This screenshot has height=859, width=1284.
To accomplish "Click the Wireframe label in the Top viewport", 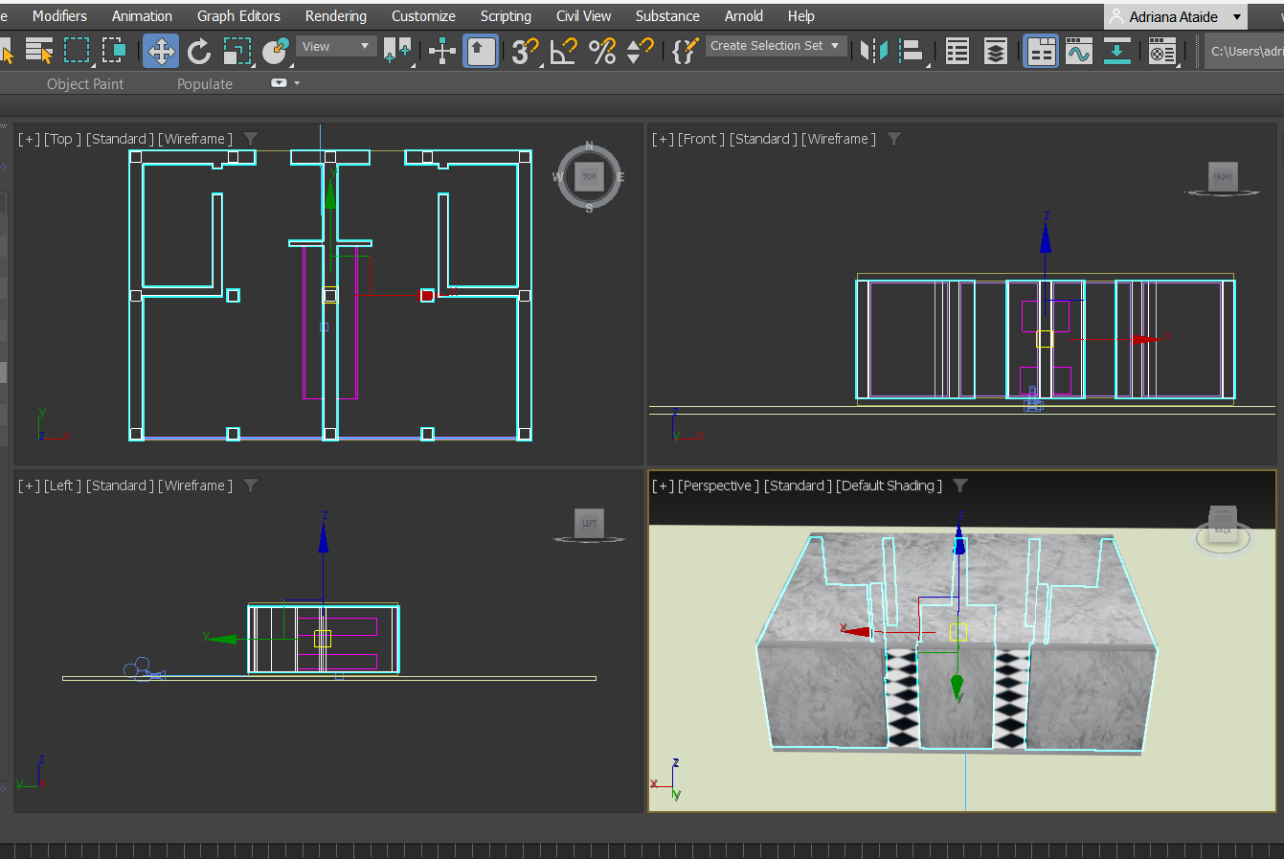I will coord(195,139).
